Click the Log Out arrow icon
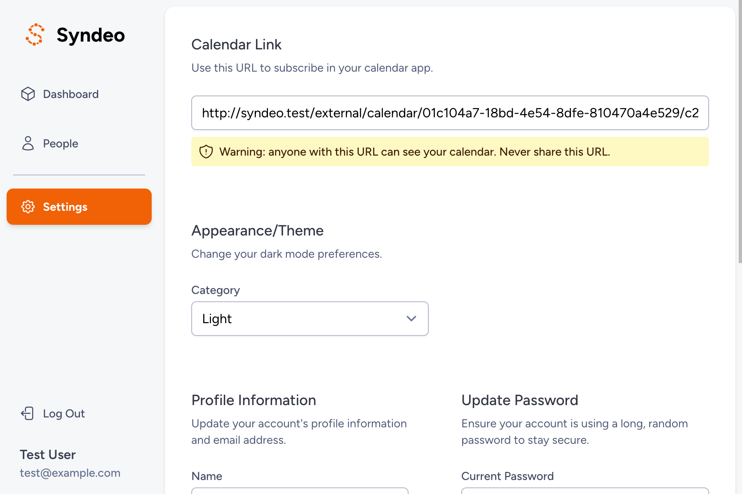 click(x=27, y=413)
